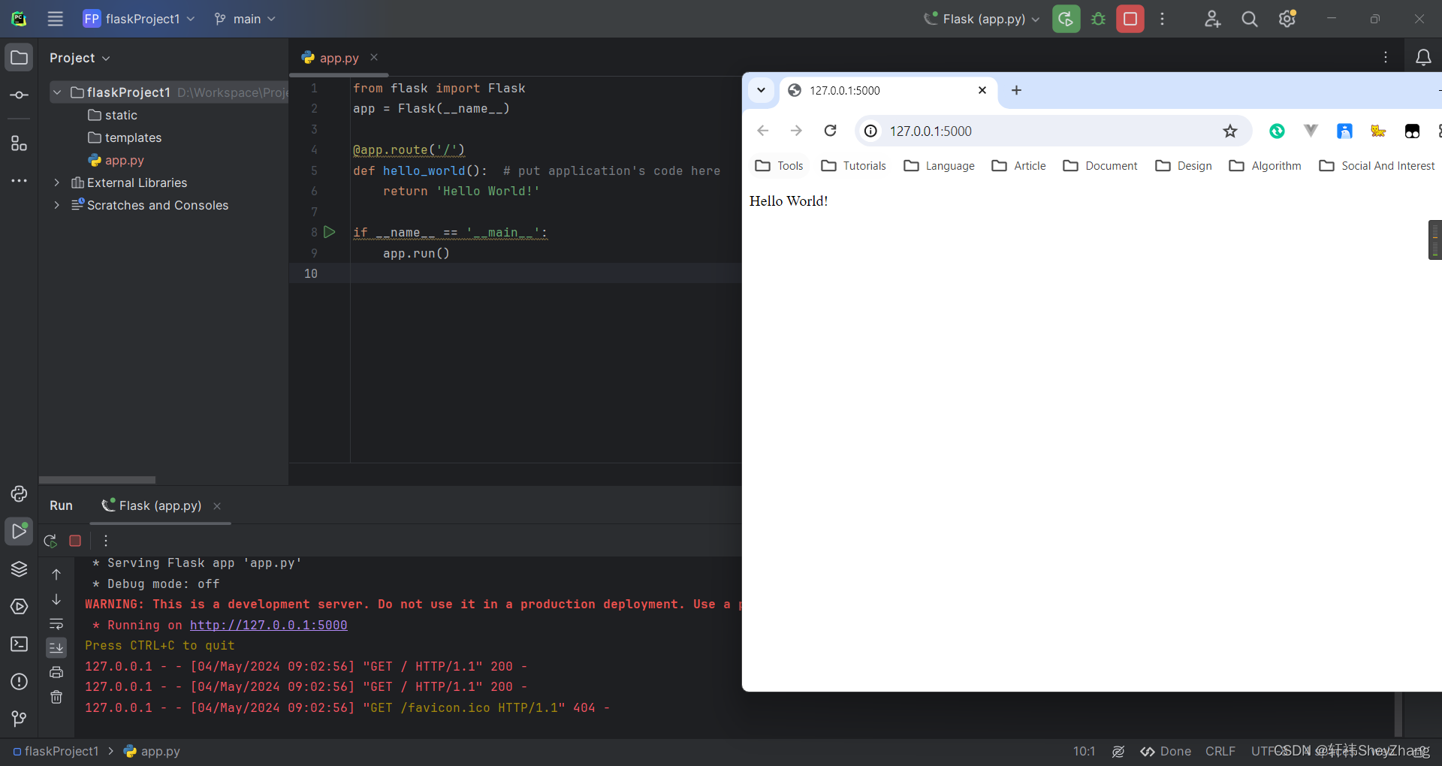Viewport: 1442px width, 766px height.
Task: Run the main block from gutter arrow
Action: (x=329, y=232)
